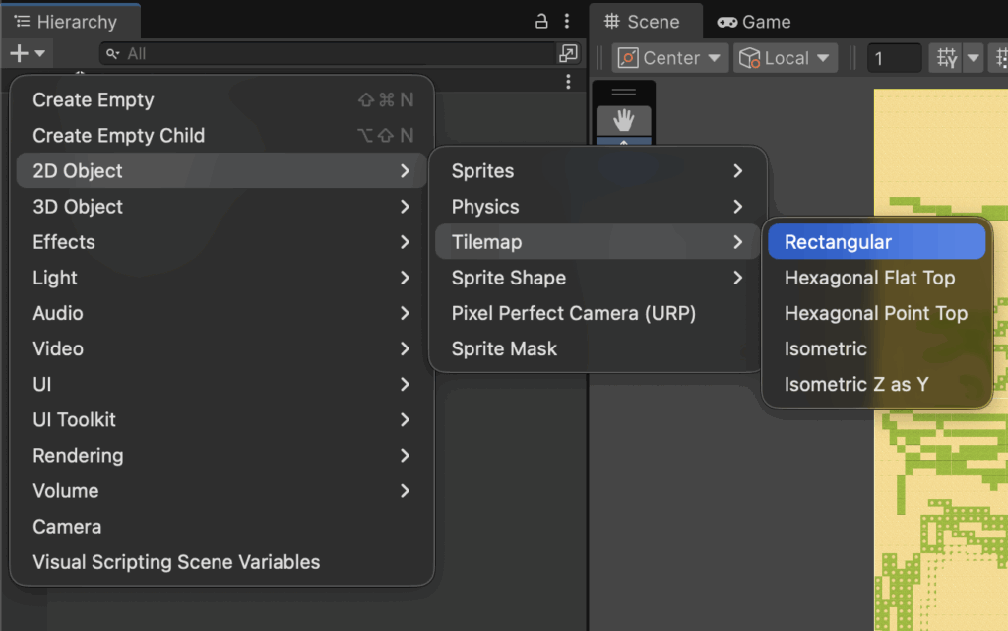
Task: Select the Hand tool in Scene view
Action: click(x=624, y=120)
